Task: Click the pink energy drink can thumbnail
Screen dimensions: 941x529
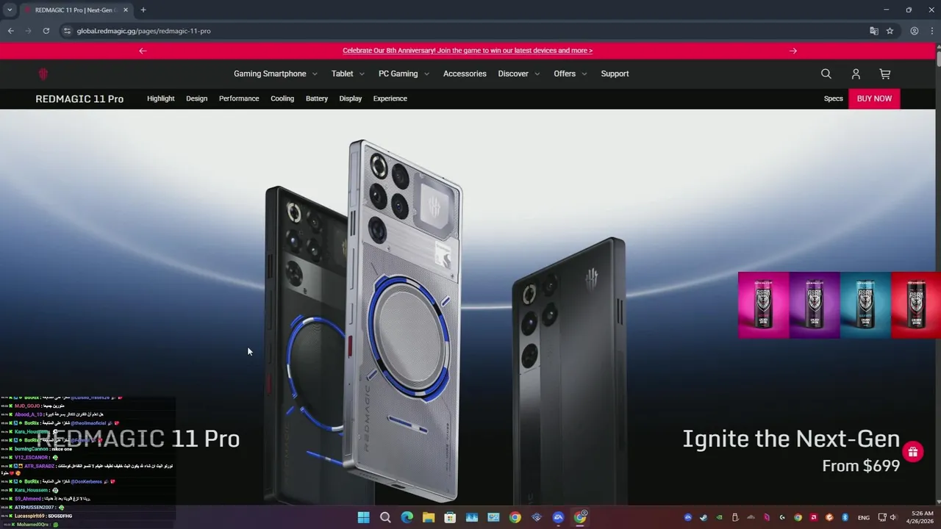Action: pyautogui.click(x=763, y=305)
